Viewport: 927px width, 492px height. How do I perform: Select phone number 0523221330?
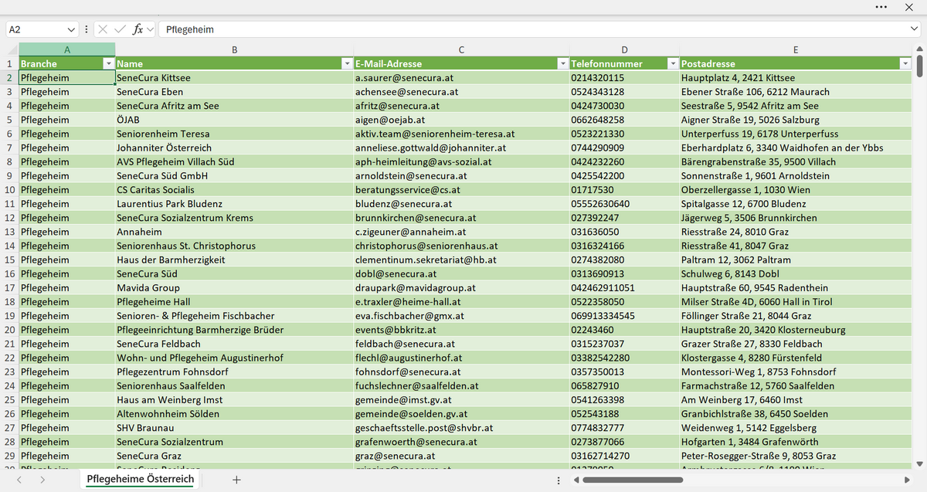point(624,134)
